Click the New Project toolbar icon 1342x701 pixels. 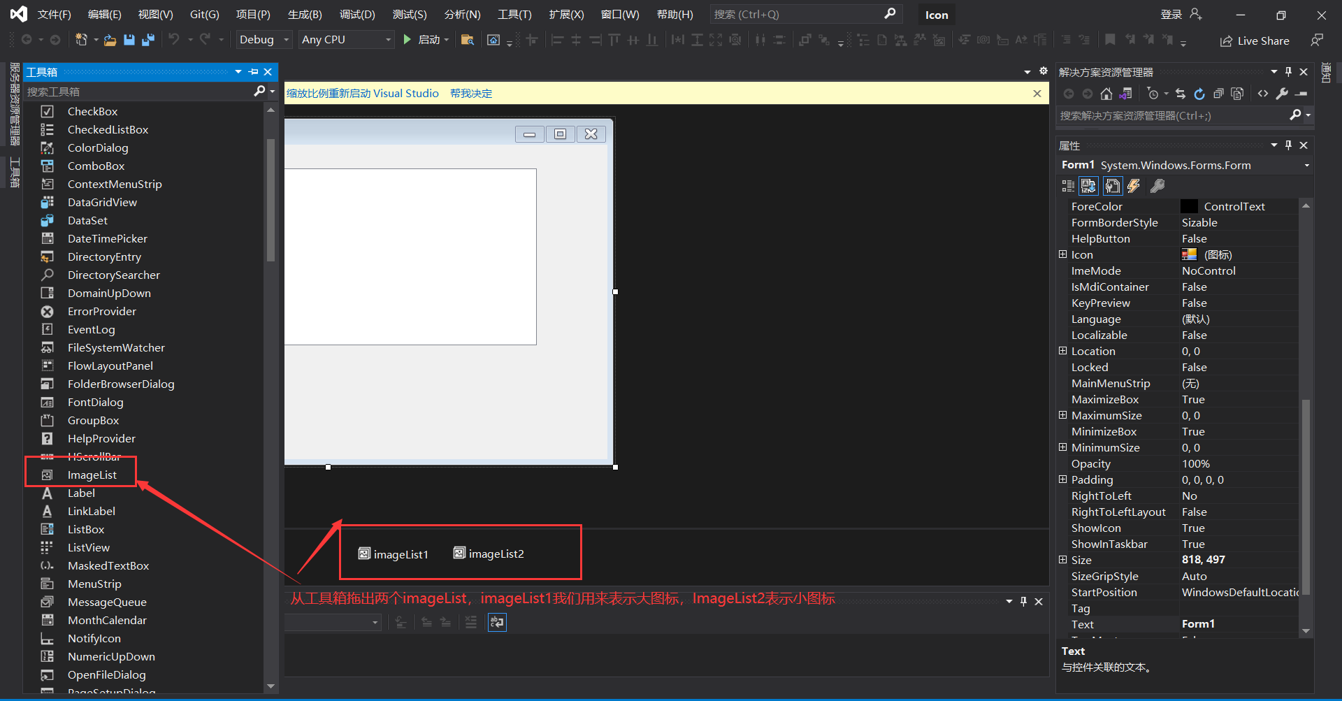[81, 41]
